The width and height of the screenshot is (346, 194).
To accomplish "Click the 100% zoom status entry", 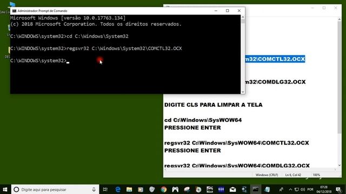I will click(x=316, y=175).
